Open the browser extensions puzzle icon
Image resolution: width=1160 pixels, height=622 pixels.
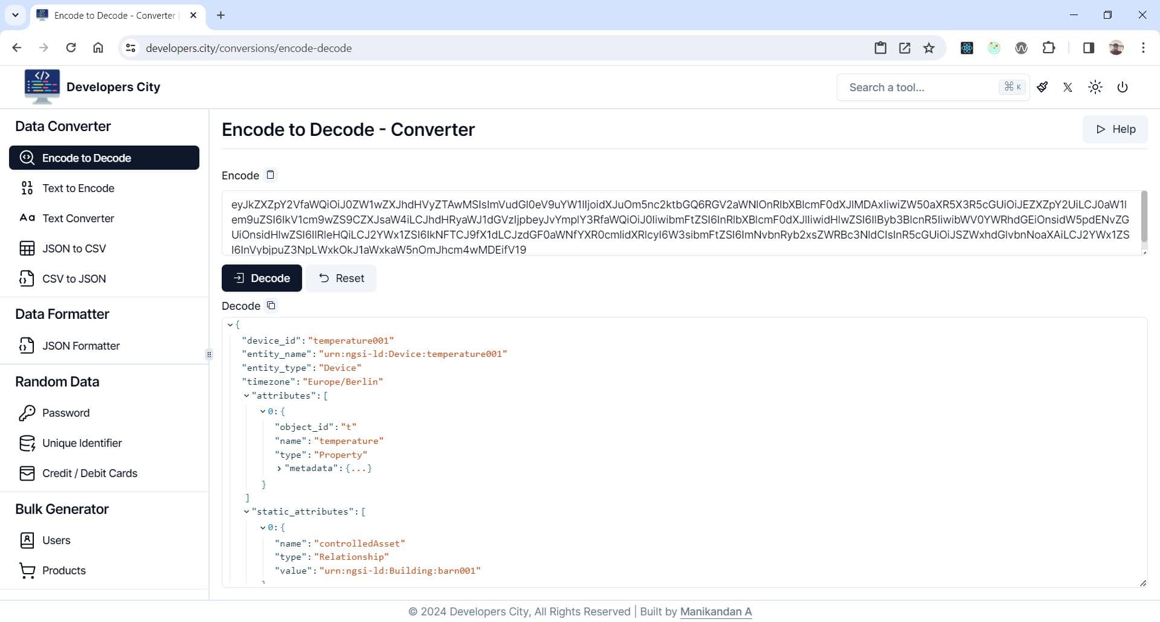pos(1049,48)
